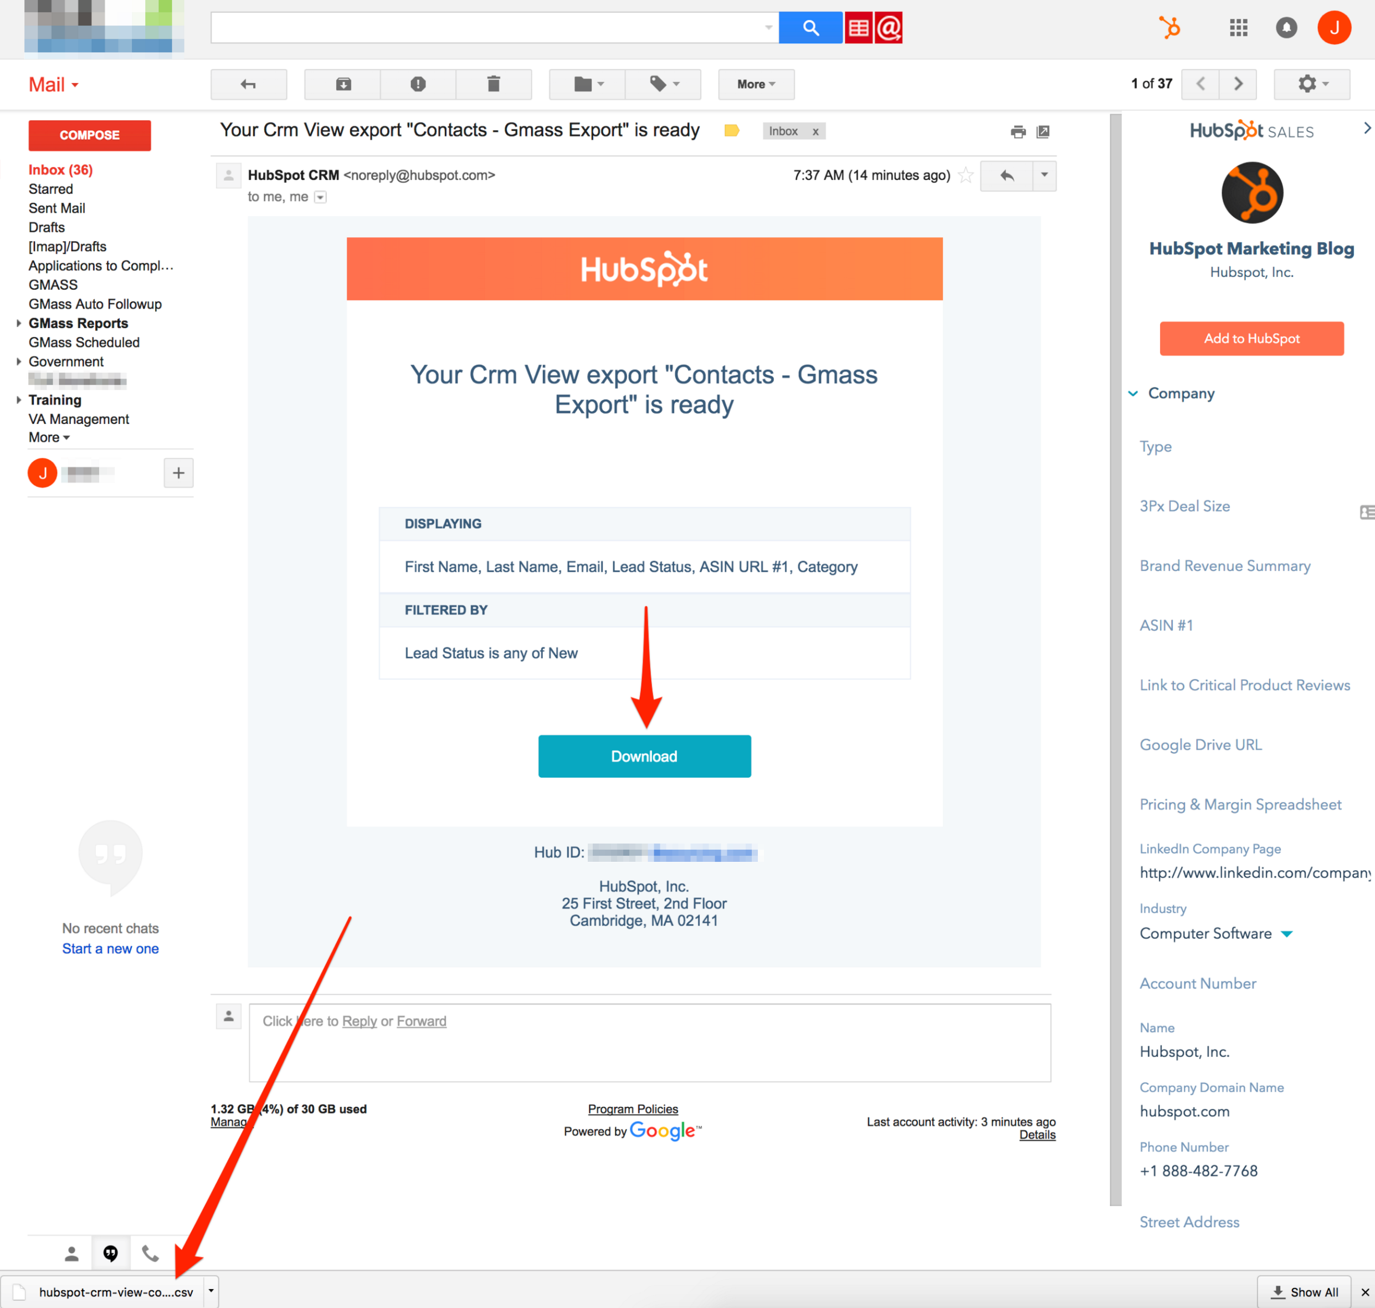Reply to HubSpot CRM email
1375x1308 pixels.
coord(1007,176)
